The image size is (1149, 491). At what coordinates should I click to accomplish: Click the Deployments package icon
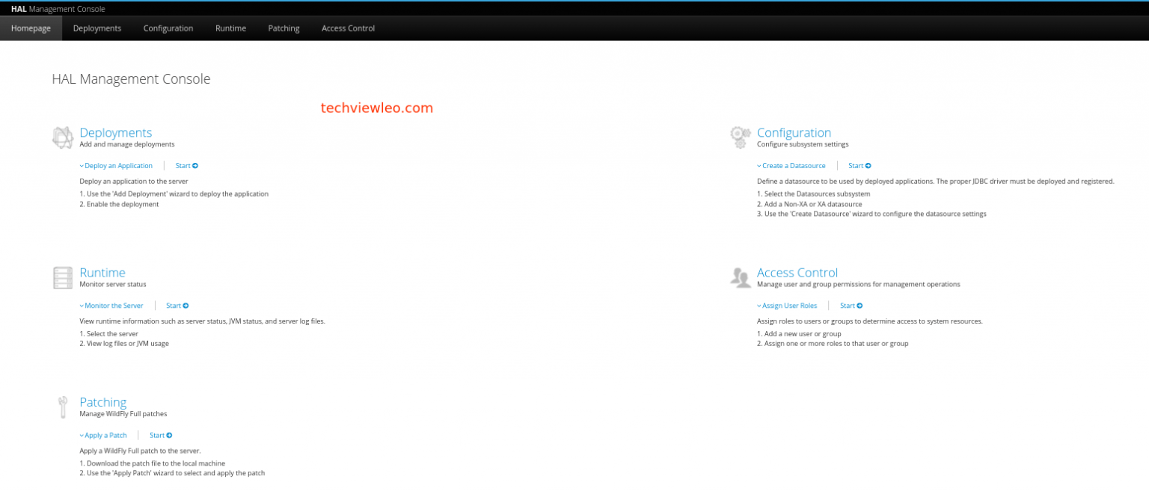coord(63,138)
